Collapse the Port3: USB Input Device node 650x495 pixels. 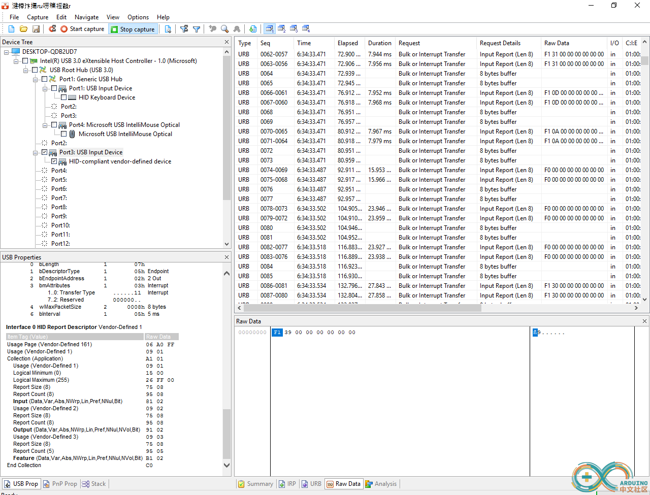(x=36, y=152)
